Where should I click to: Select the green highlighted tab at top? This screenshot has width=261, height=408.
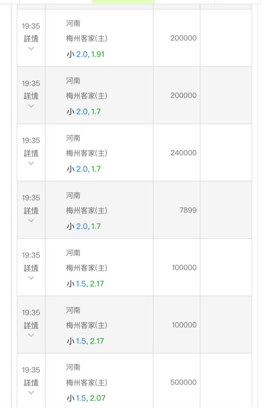[124, 2]
